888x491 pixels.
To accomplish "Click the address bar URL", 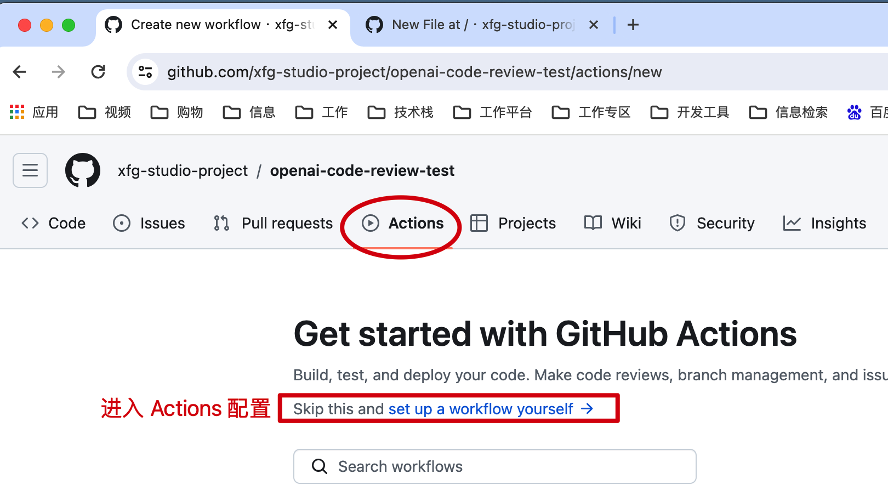I will [x=414, y=72].
